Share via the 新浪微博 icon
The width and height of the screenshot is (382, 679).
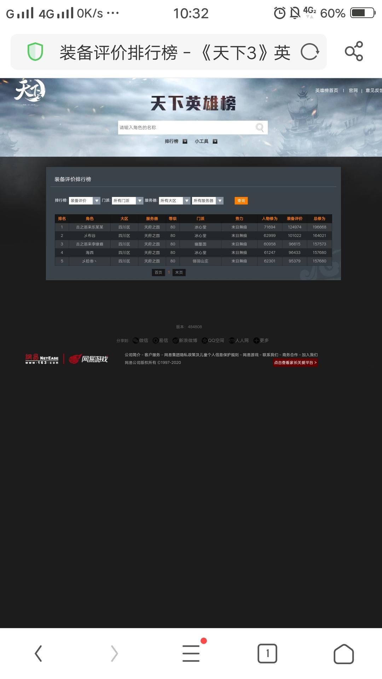pyautogui.click(x=175, y=341)
